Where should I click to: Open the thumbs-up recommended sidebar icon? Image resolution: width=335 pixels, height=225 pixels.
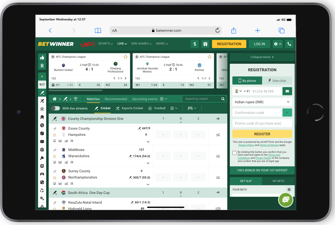[x=42, y=57]
